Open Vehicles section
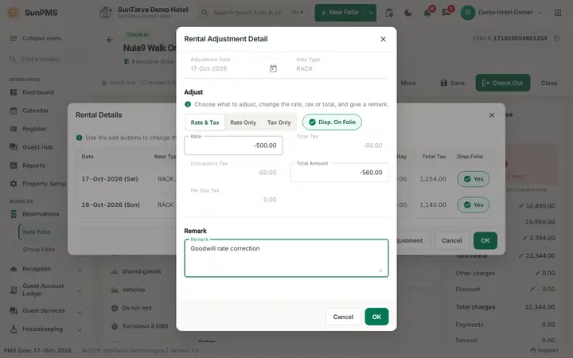Screen dimensions: 573x358 point(128,290)
